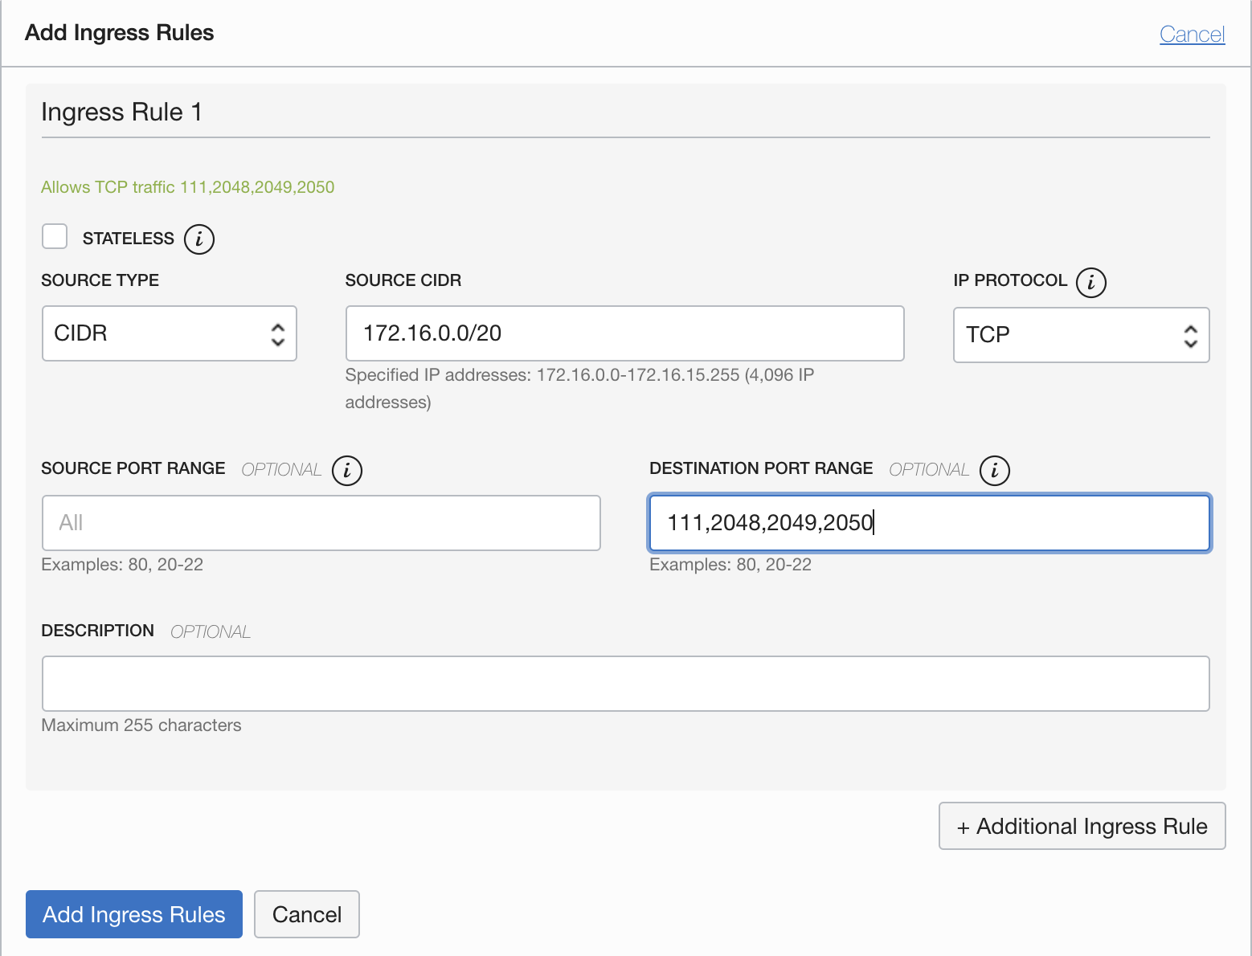Click the Source Port Range info icon
Screen dimensions: 1252x956
pos(347,471)
